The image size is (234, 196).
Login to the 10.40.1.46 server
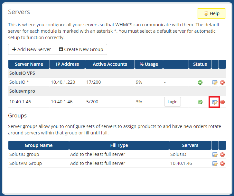(173, 102)
